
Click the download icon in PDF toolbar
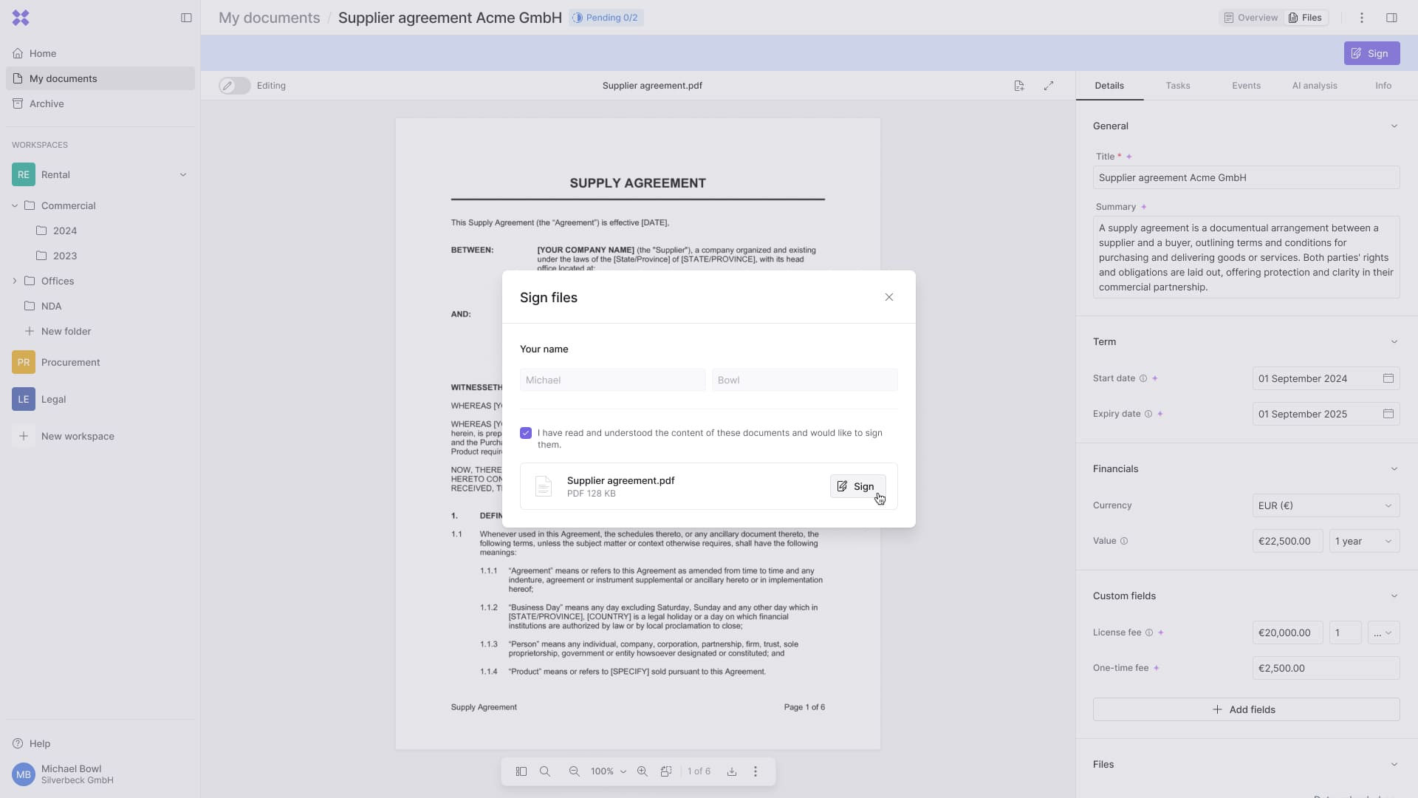coord(731,771)
